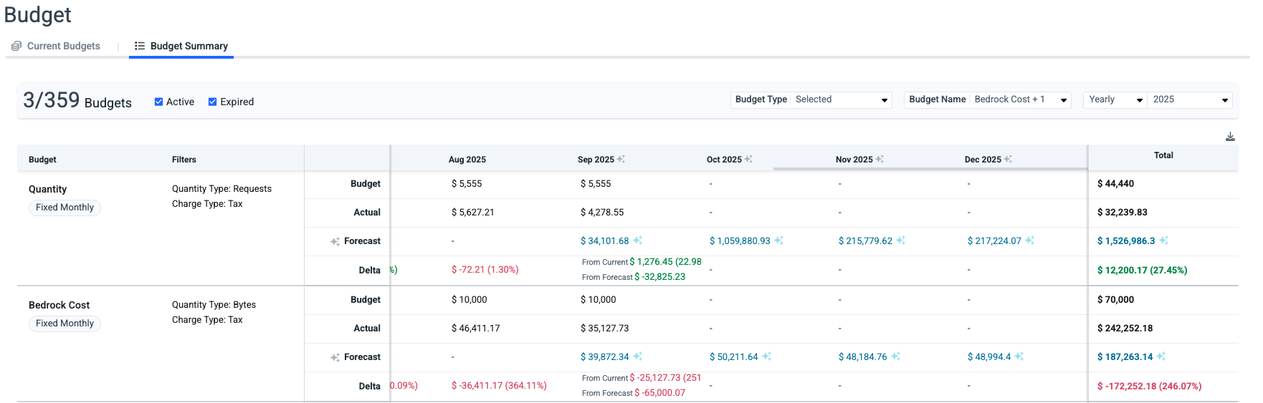Click sparkle icon beside $ 187,263.14 total
Viewport: 1263px width, 403px height.
[x=1161, y=356]
